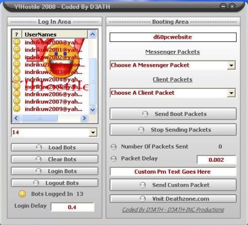Screen dimensions: 248x225
Task: Click the Packet Delay field showing 0.002
Action: (216, 160)
